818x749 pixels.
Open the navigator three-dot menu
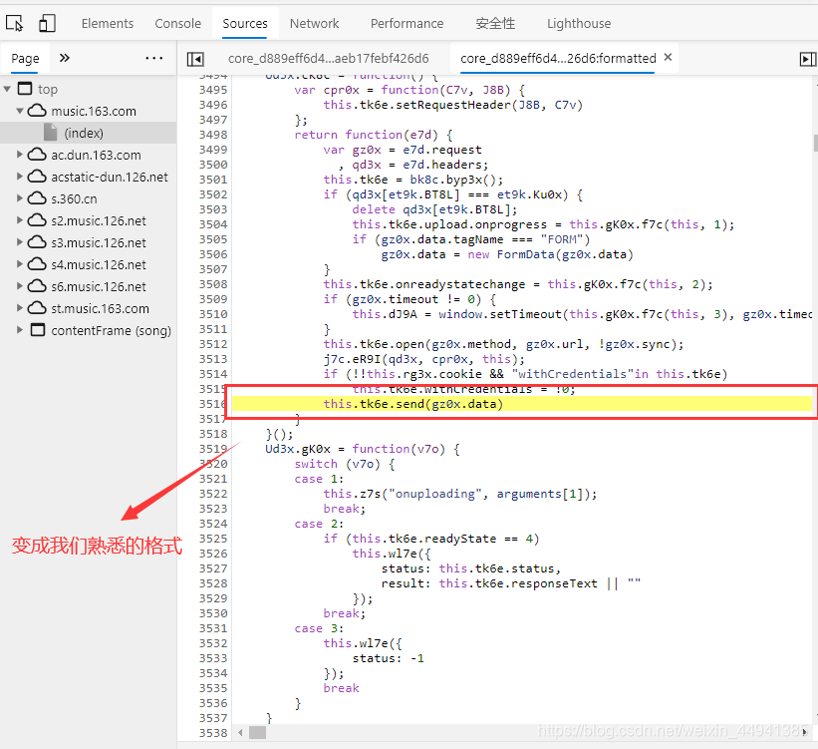tap(153, 58)
